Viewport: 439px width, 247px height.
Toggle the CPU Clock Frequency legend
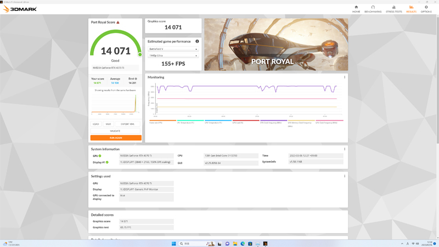pyautogui.click(x=273, y=121)
